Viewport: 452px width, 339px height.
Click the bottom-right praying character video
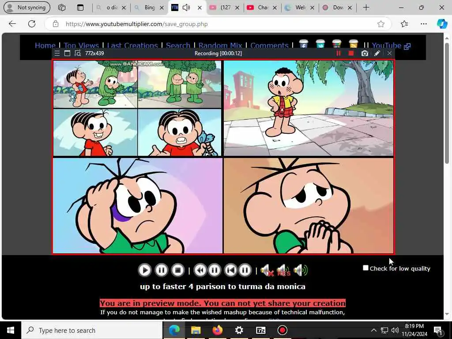point(309,206)
